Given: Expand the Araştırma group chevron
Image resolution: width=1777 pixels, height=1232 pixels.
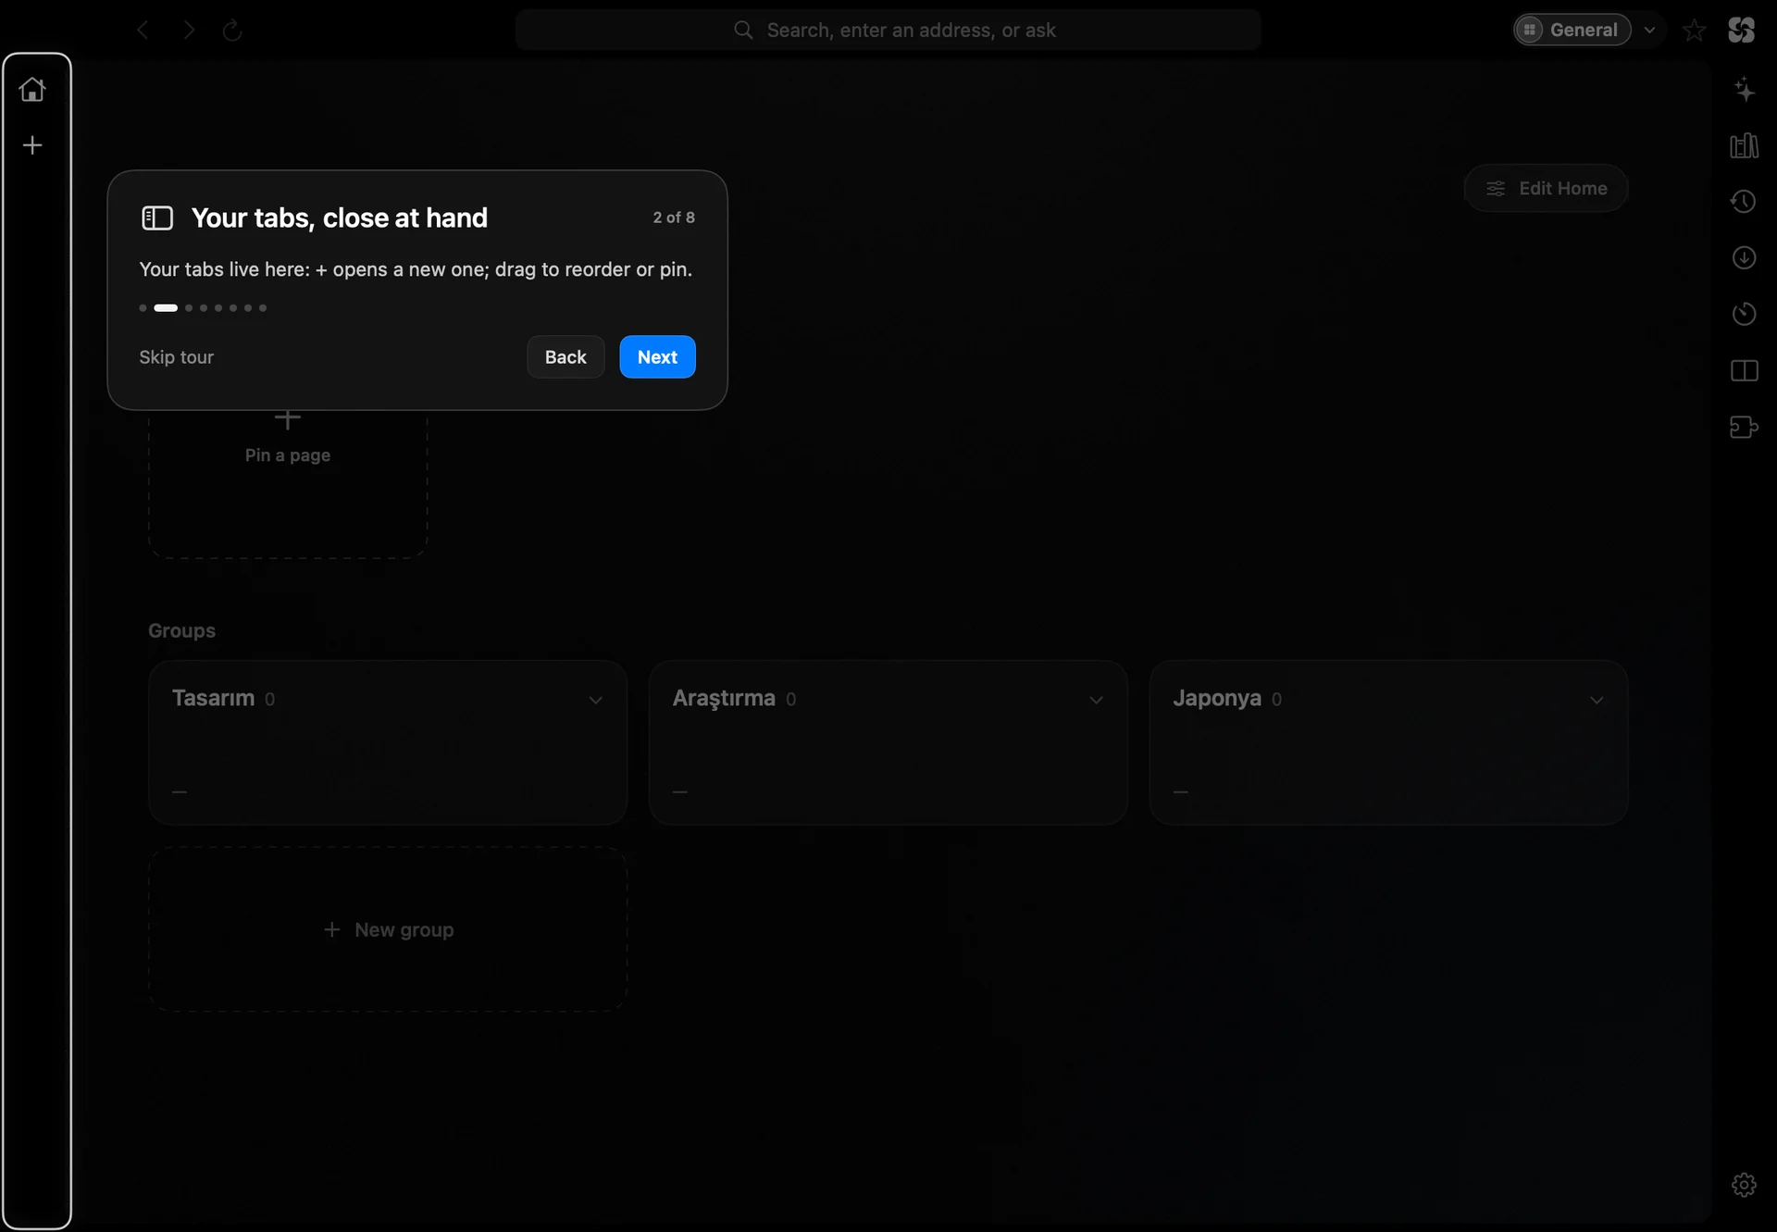Looking at the screenshot, I should coord(1097,700).
